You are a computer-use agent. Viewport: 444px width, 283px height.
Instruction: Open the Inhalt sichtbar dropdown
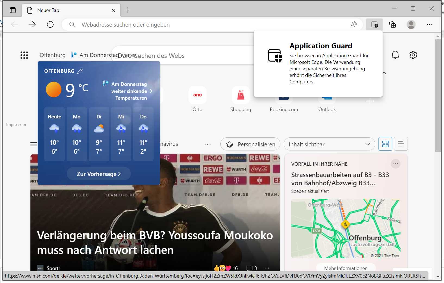329,144
